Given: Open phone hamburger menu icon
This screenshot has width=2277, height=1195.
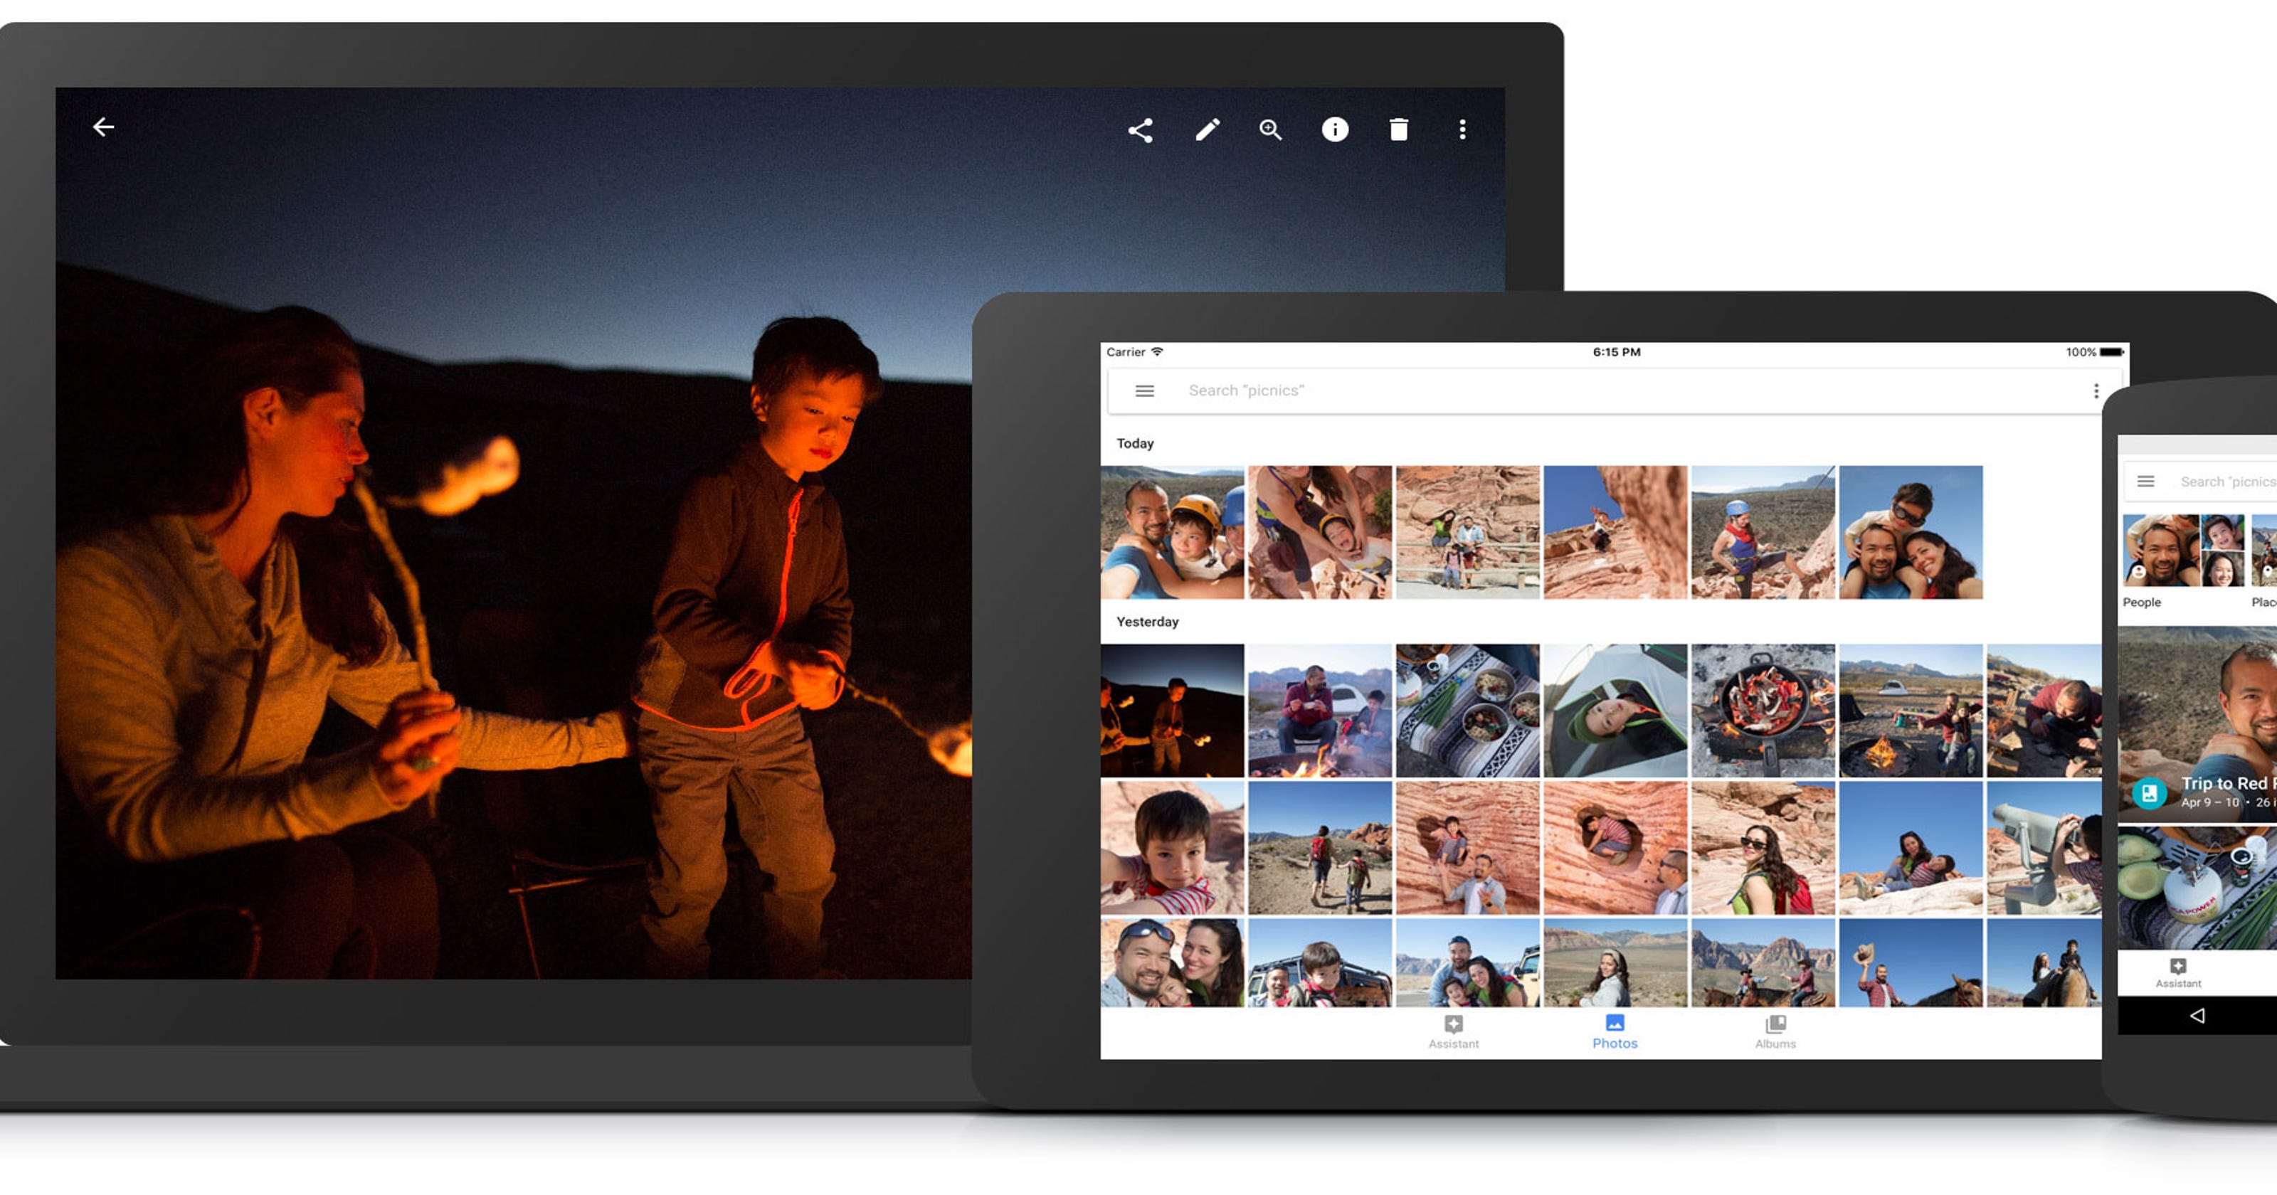Looking at the screenshot, I should click(2145, 482).
